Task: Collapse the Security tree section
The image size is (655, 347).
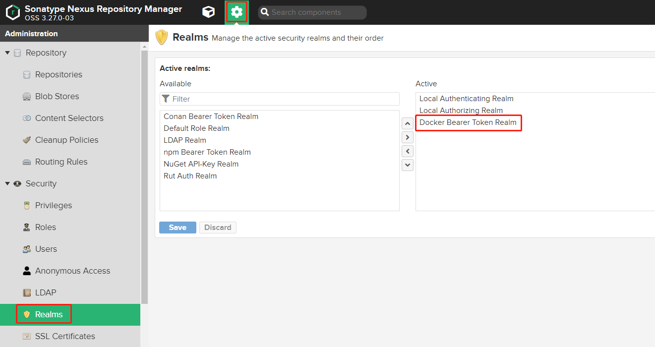Action: tap(7, 183)
